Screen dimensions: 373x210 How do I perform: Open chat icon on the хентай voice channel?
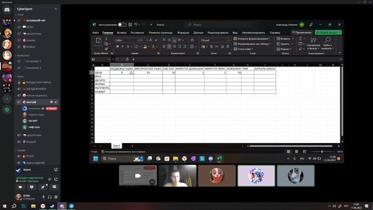click(51, 102)
